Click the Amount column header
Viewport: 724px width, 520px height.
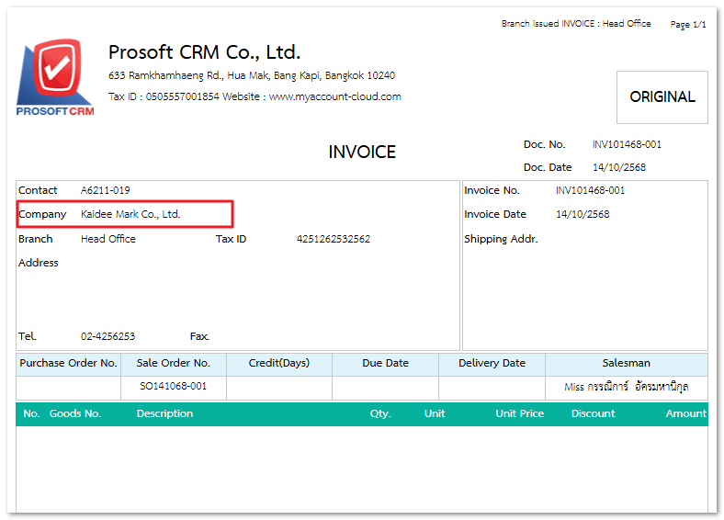pos(685,413)
